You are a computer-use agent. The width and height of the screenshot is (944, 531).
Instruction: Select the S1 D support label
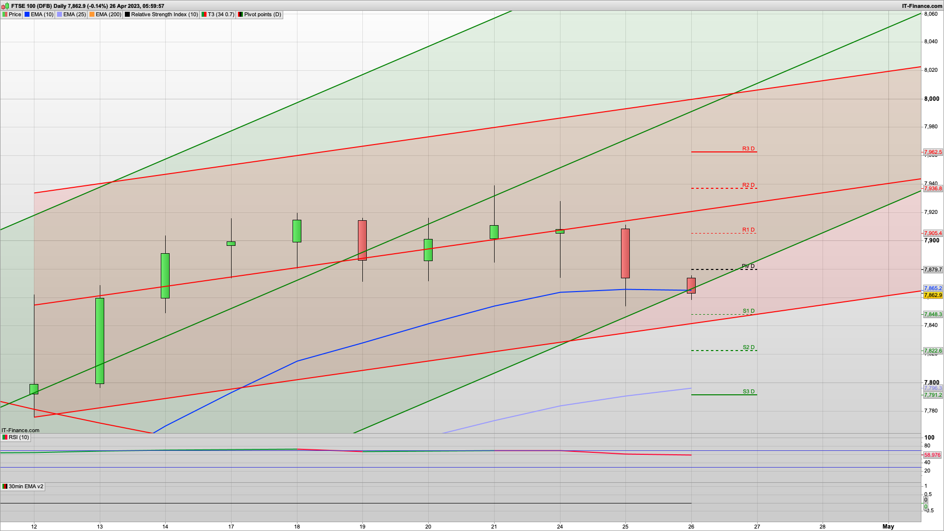click(748, 311)
